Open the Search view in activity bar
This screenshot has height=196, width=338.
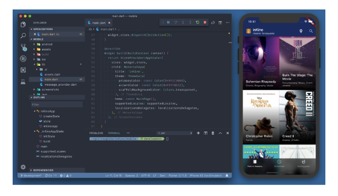point(23,36)
